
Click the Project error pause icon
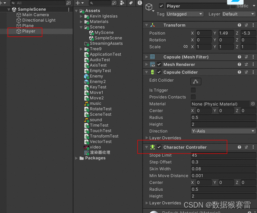[139, 3]
